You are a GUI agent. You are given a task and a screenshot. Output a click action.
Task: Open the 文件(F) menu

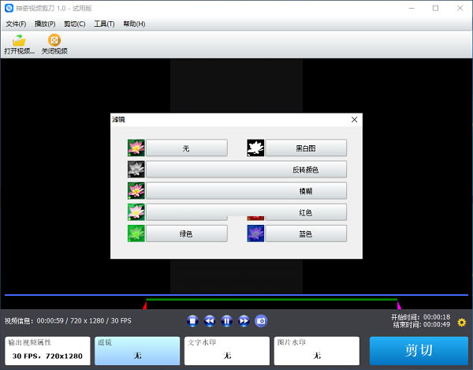pos(16,24)
